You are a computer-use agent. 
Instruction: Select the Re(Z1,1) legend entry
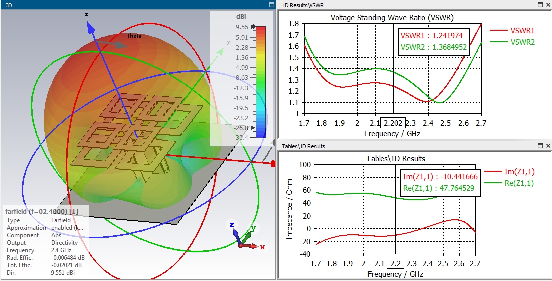(510, 183)
